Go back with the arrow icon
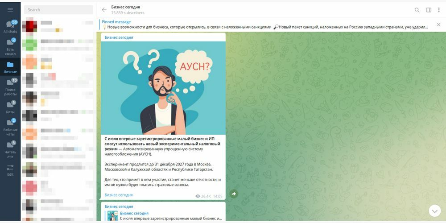The image size is (446, 223). tap(104, 10)
